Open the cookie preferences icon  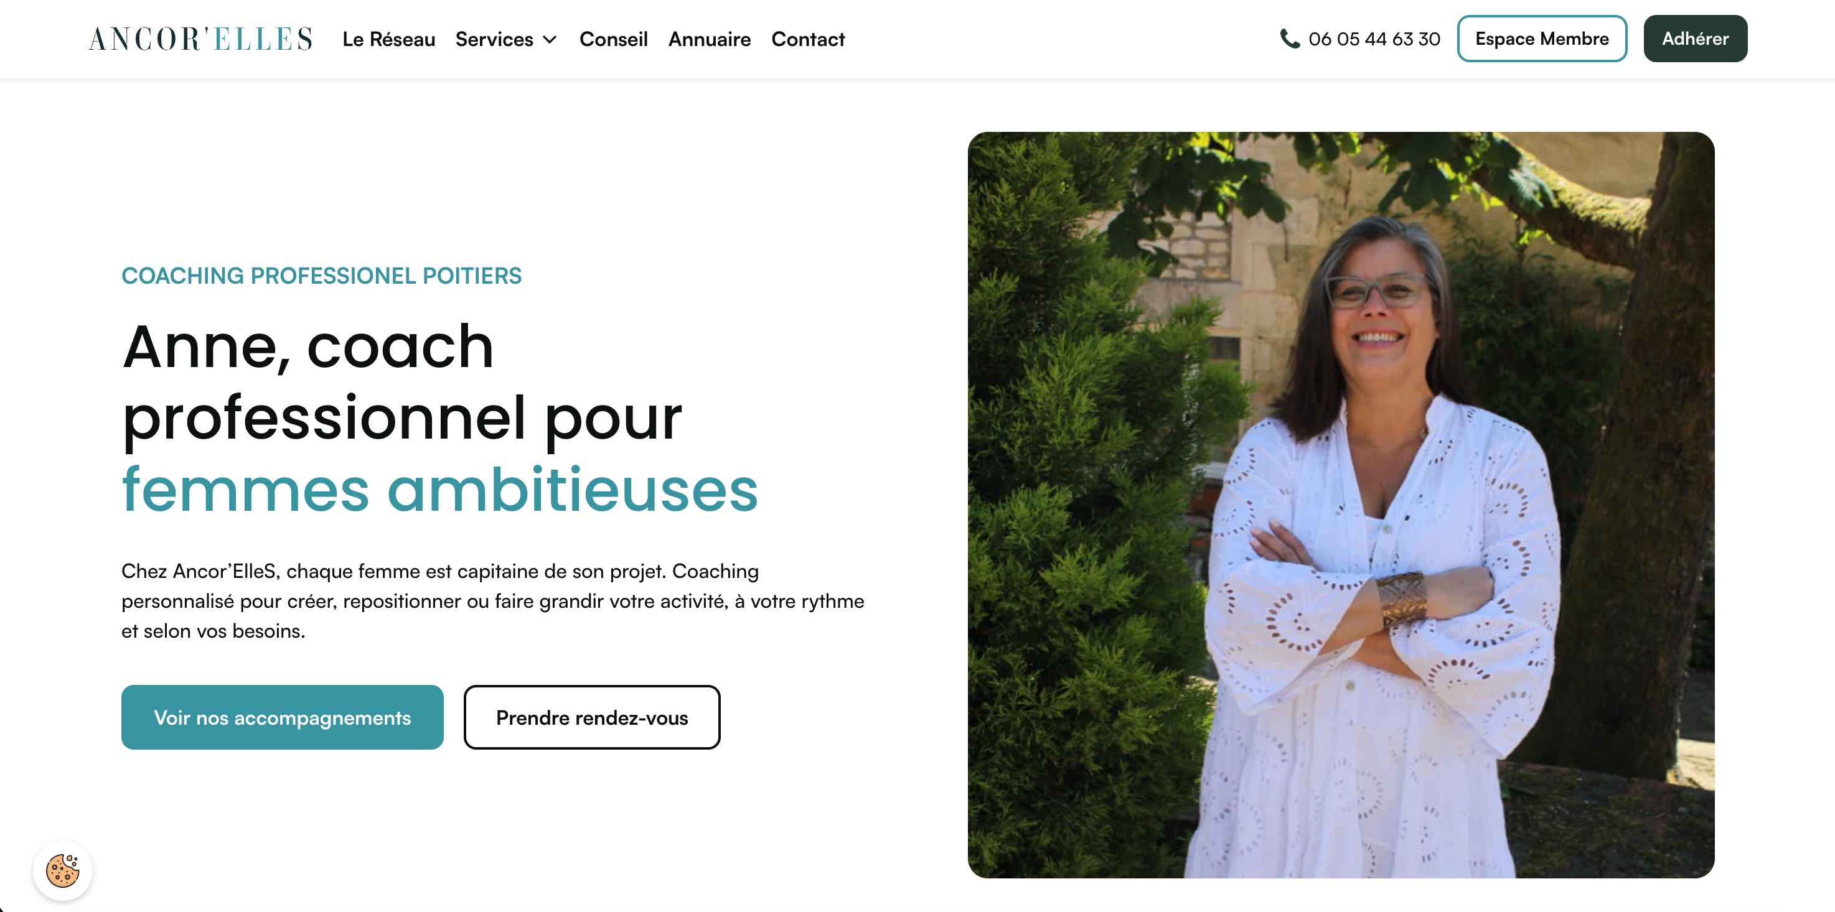63,870
